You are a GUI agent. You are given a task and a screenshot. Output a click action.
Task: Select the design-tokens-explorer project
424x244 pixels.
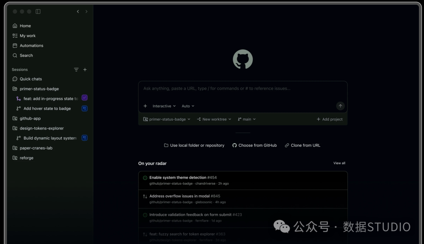[x=38, y=128]
